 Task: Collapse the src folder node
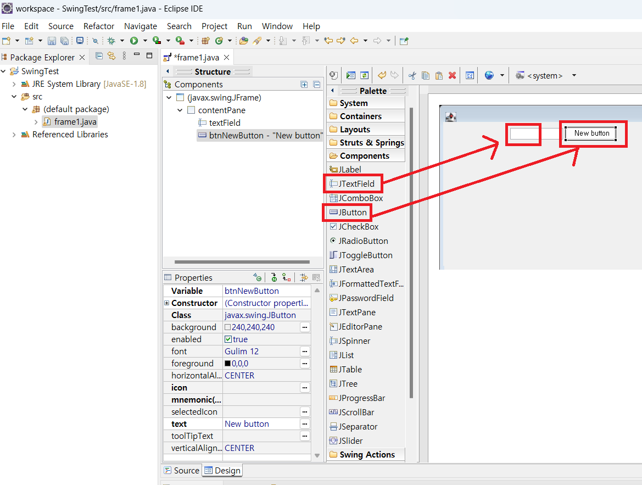pos(14,97)
